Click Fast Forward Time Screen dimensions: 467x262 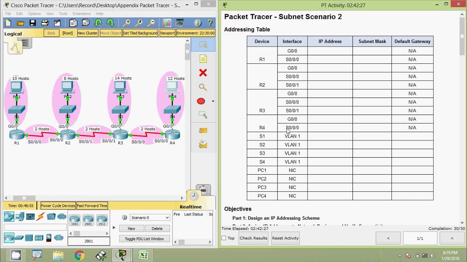click(x=92, y=206)
